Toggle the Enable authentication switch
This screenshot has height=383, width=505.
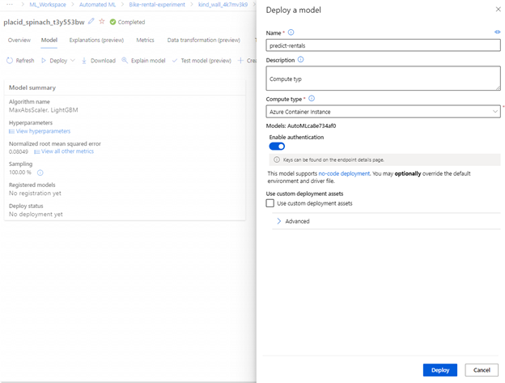point(277,147)
